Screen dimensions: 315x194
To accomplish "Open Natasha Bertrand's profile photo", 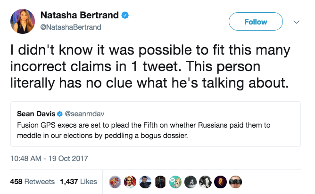I will (23, 21).
